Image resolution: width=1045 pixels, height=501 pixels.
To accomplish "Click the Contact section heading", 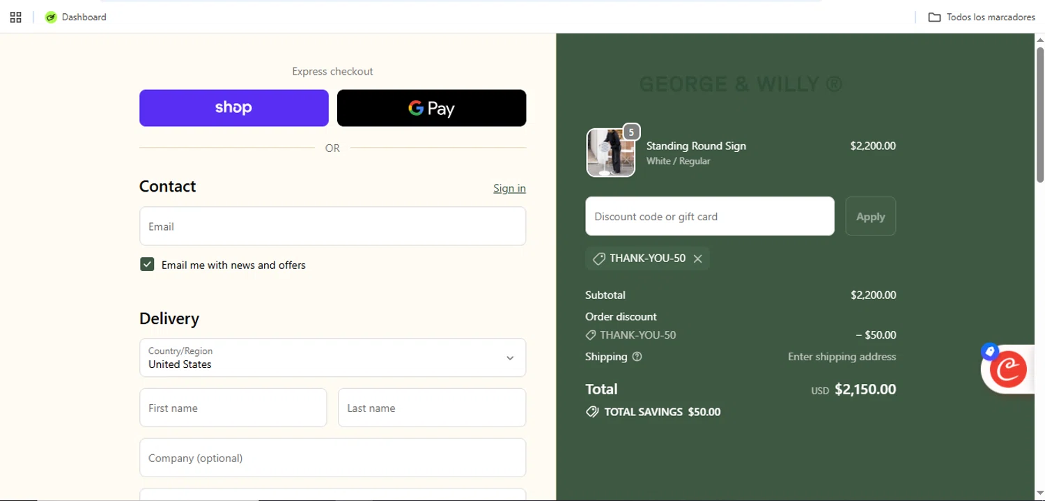I will pos(167,186).
